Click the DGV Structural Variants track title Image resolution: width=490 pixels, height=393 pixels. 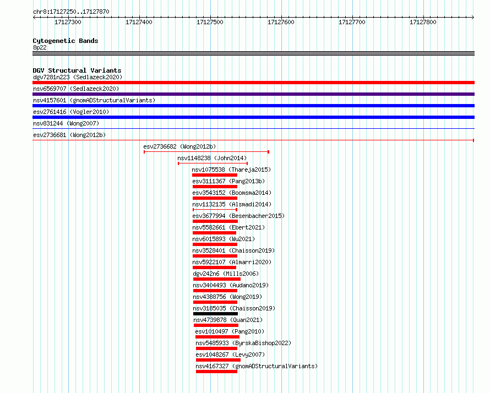coord(77,70)
